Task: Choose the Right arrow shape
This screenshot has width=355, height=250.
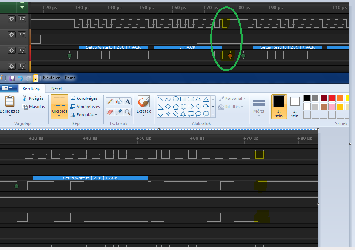Action: pyautogui.click(x=191, y=107)
